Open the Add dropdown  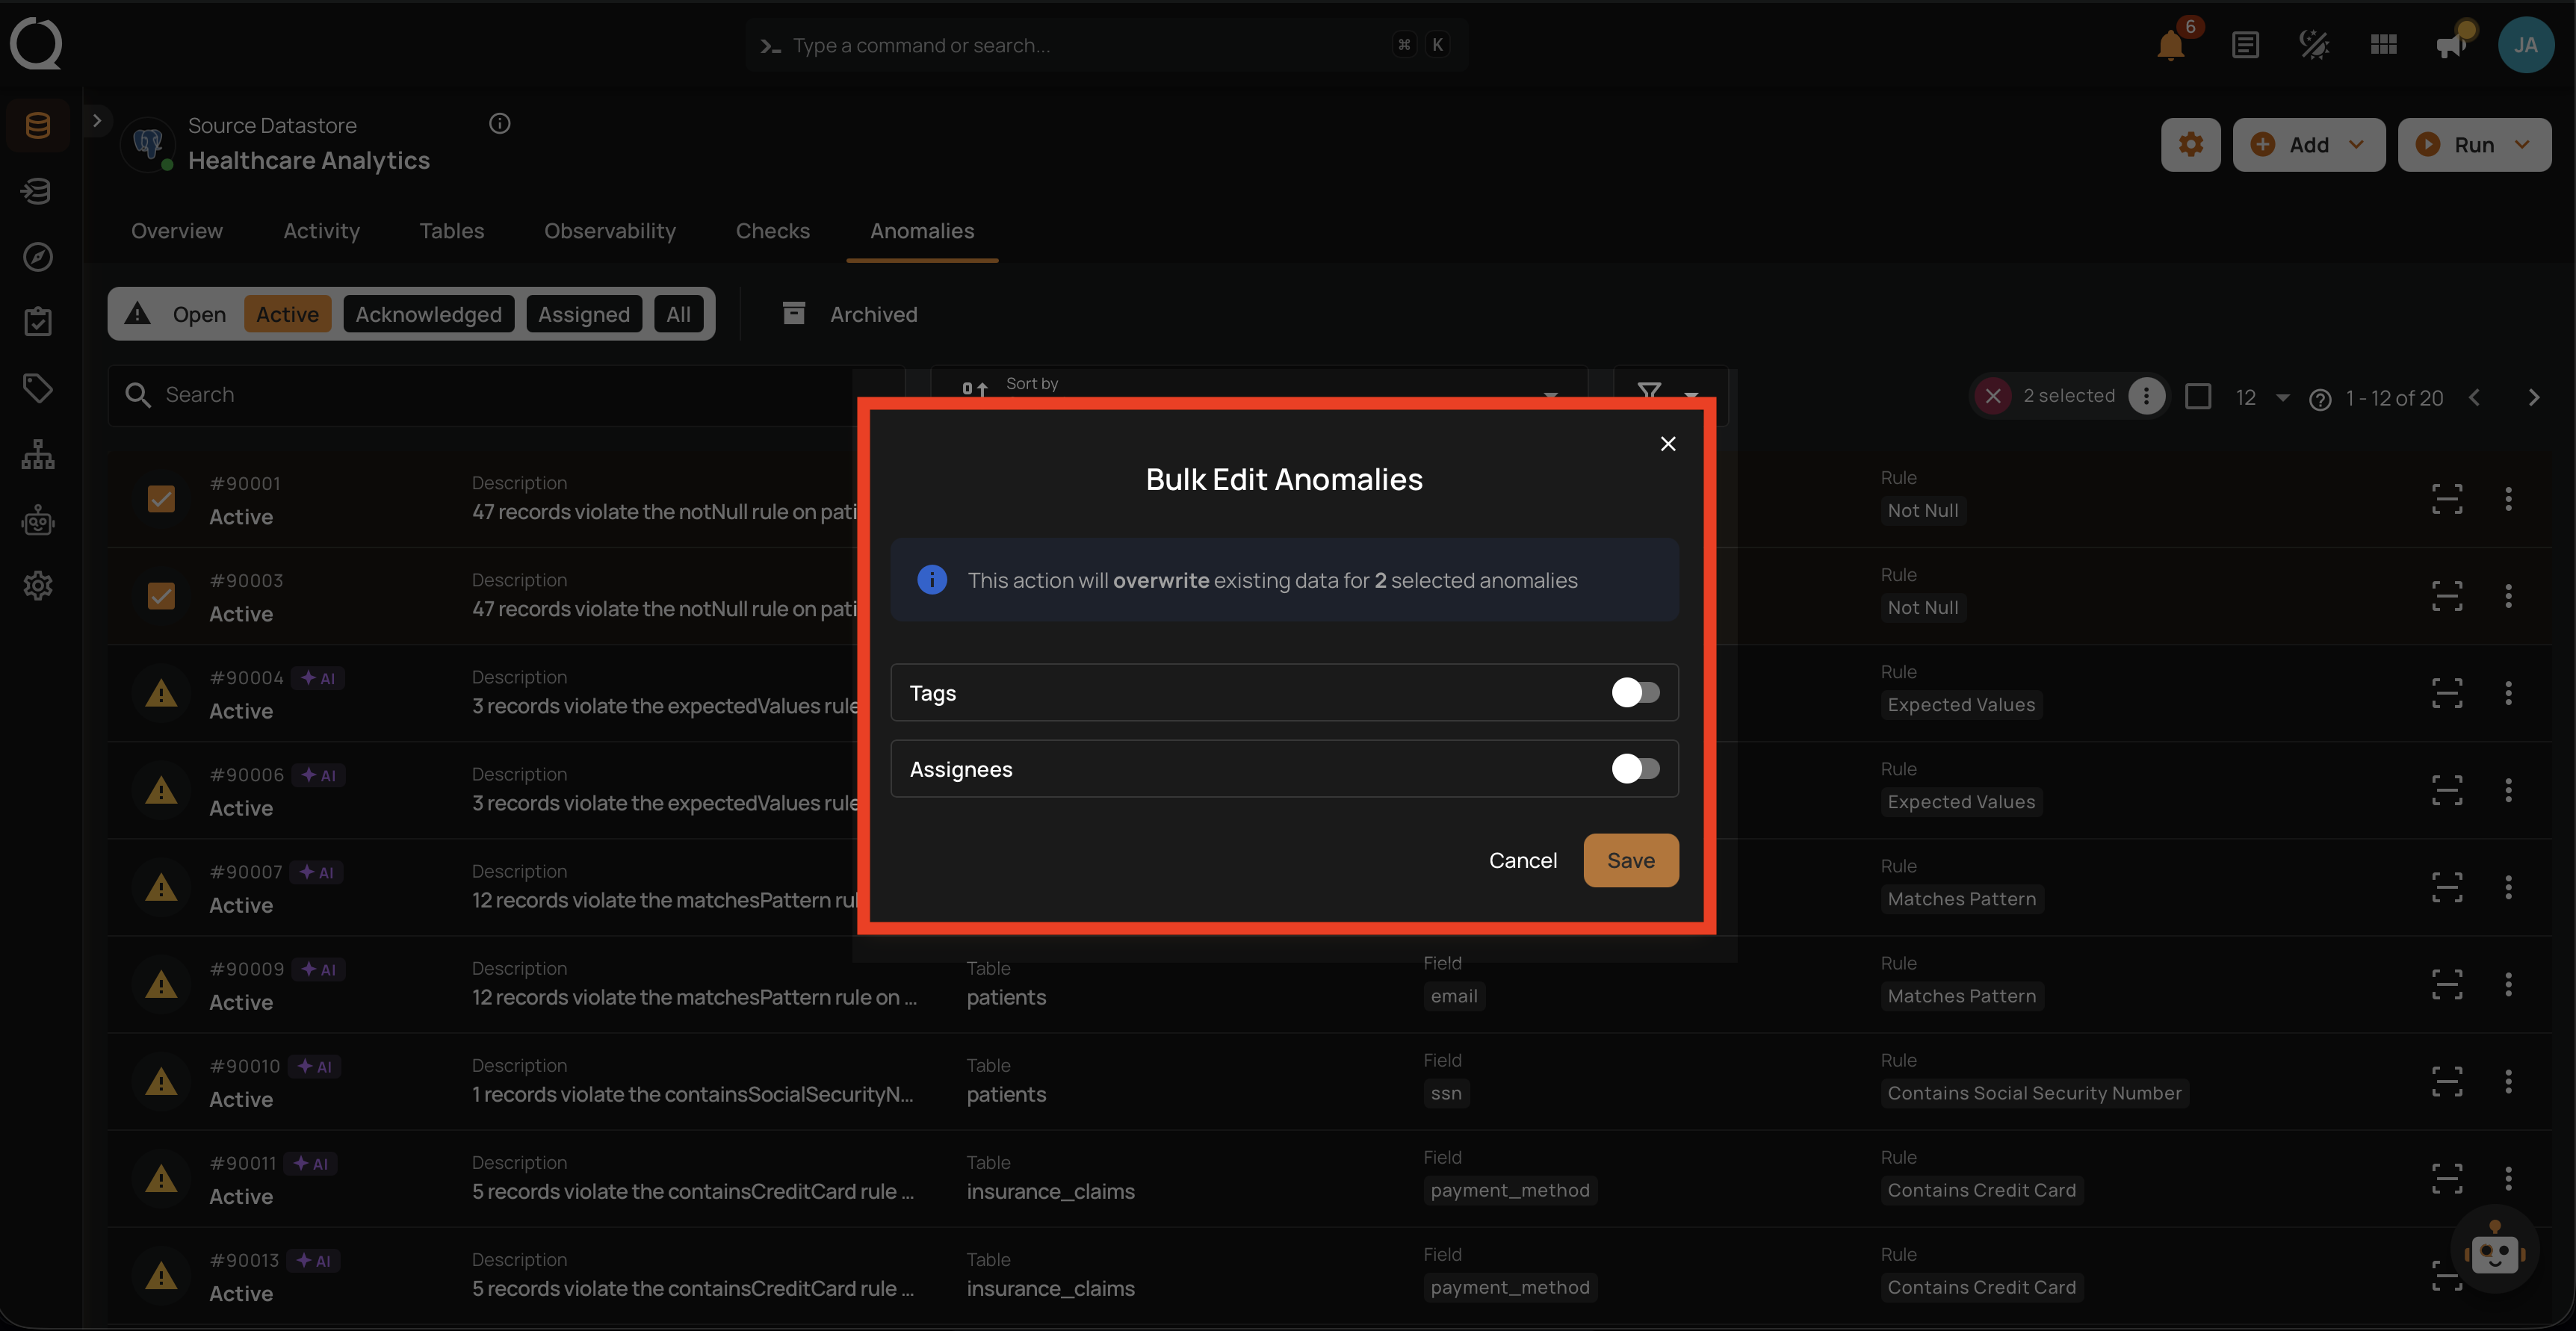[2308, 144]
